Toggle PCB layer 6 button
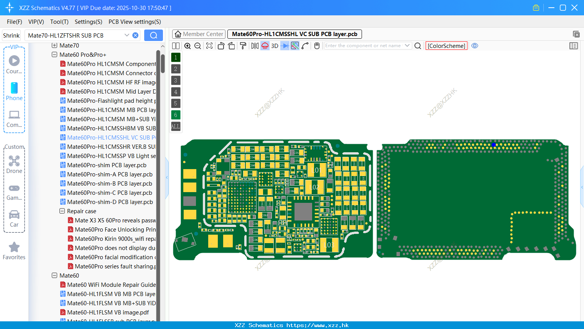Image resolution: width=584 pixels, height=329 pixels. (x=176, y=115)
